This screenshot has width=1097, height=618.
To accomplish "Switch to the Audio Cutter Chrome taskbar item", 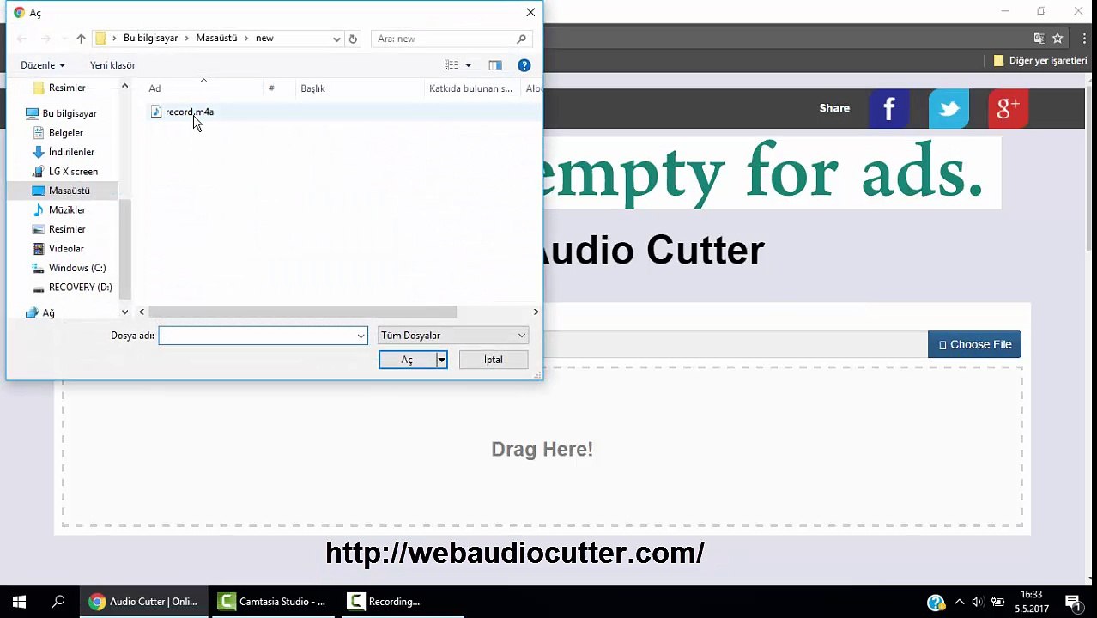I will [x=143, y=602].
